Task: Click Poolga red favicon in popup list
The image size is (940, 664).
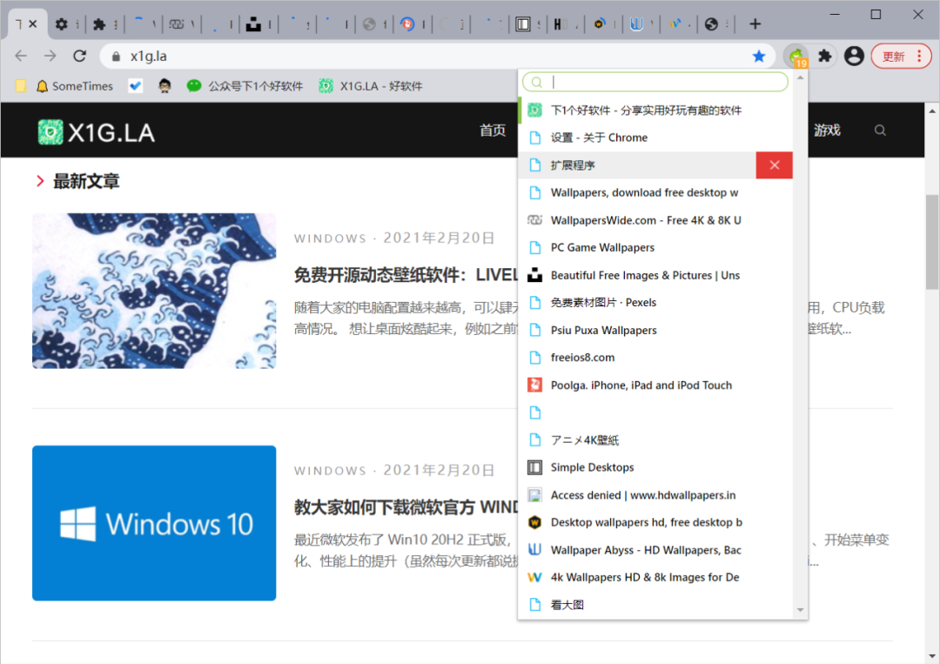Action: click(x=534, y=386)
